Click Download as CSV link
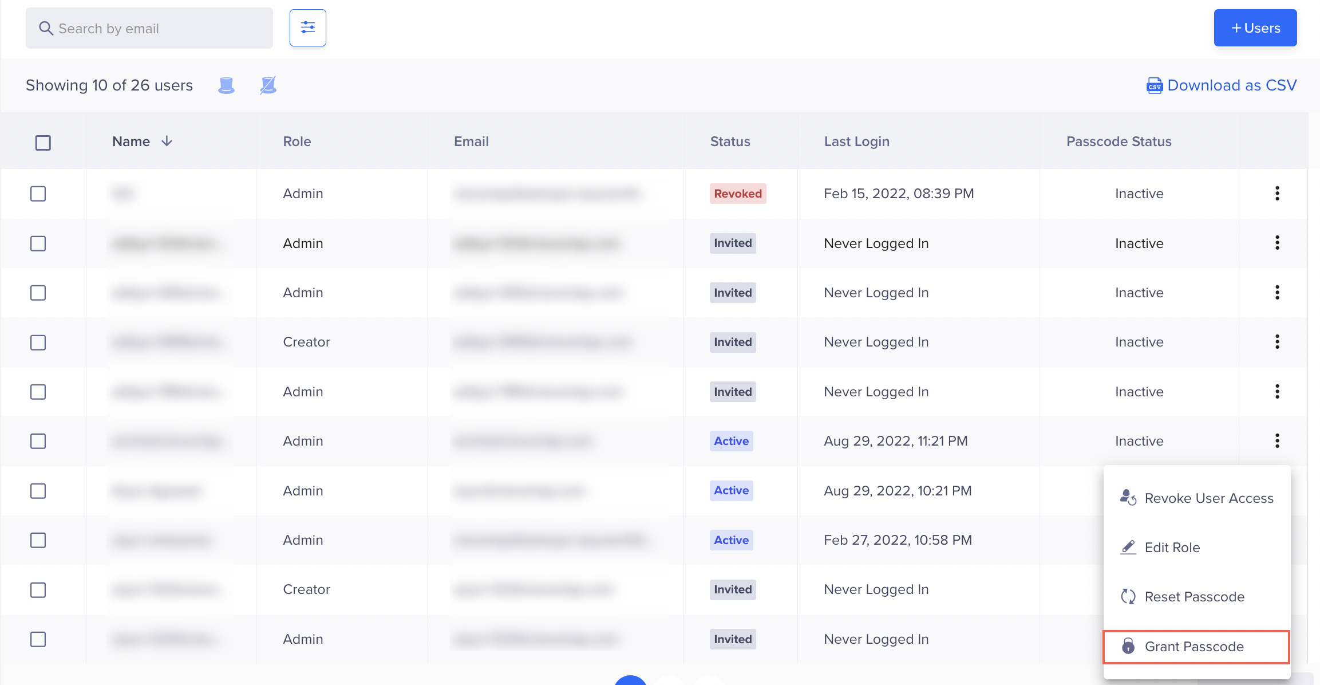Viewport: 1320px width, 685px height. (x=1231, y=85)
